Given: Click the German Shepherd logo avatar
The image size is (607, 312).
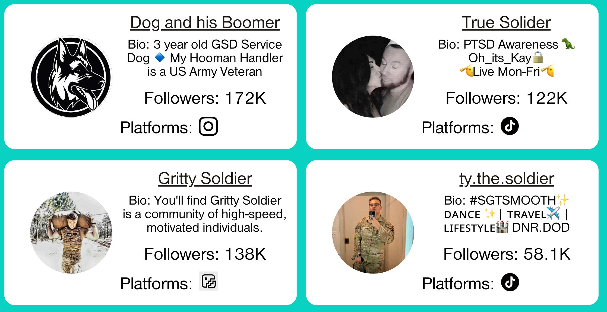Looking at the screenshot, I should point(71,77).
